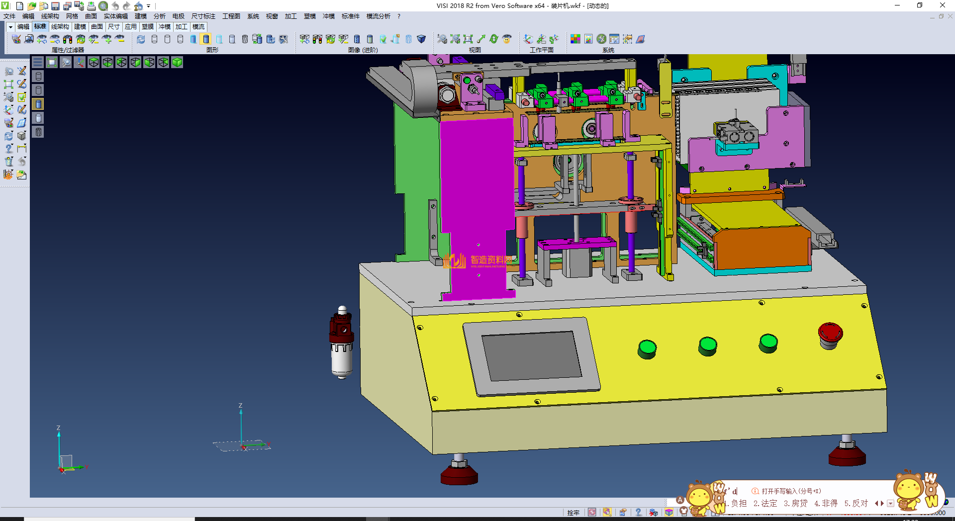The width and height of the screenshot is (955, 521).
Task: Click the blue refresh arrows icon in Graphics group
Action: (x=141, y=39)
